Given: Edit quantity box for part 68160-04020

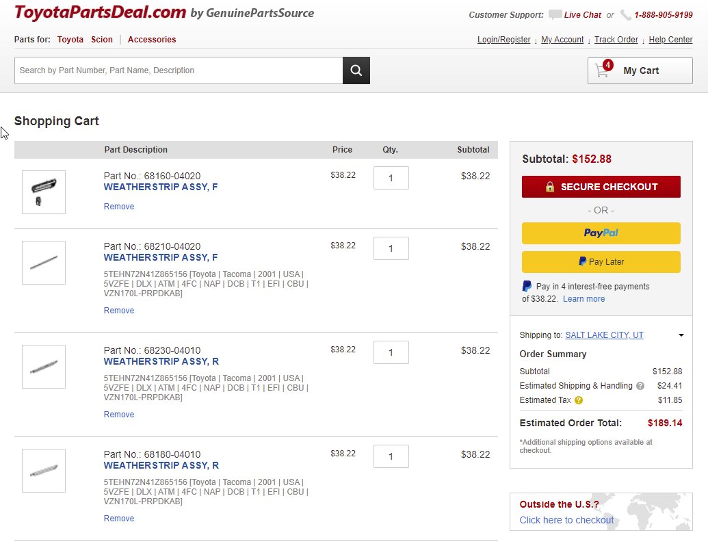Looking at the screenshot, I should click(391, 178).
